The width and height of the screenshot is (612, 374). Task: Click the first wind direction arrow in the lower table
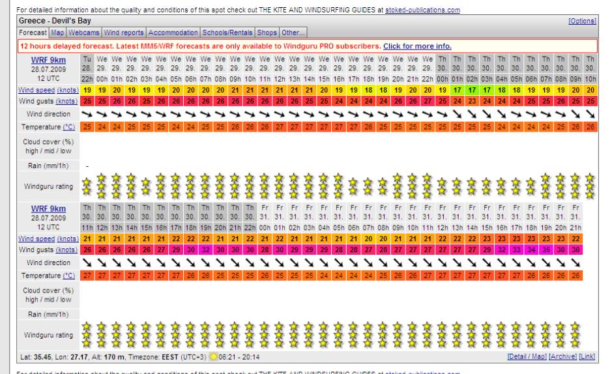(87, 263)
